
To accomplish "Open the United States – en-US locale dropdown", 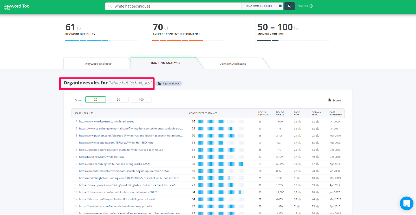I will point(263,6).
